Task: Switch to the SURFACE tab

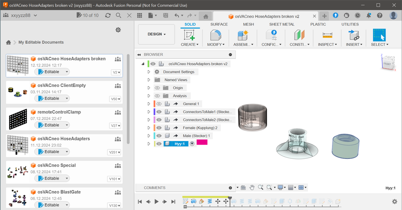Action: pos(219,24)
